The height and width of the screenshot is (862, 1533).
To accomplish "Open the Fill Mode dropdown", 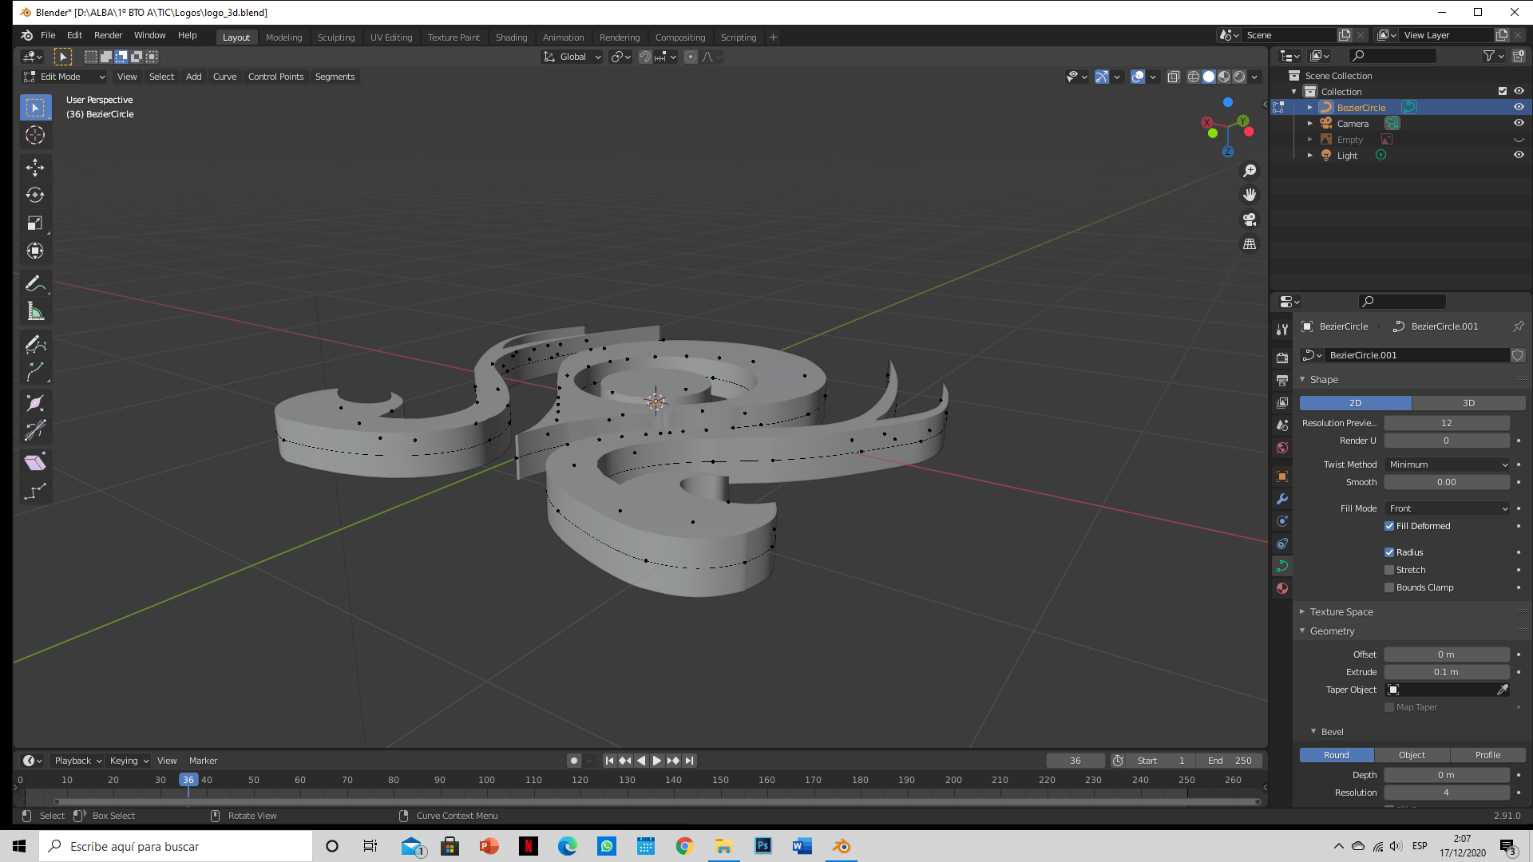I will (1448, 508).
